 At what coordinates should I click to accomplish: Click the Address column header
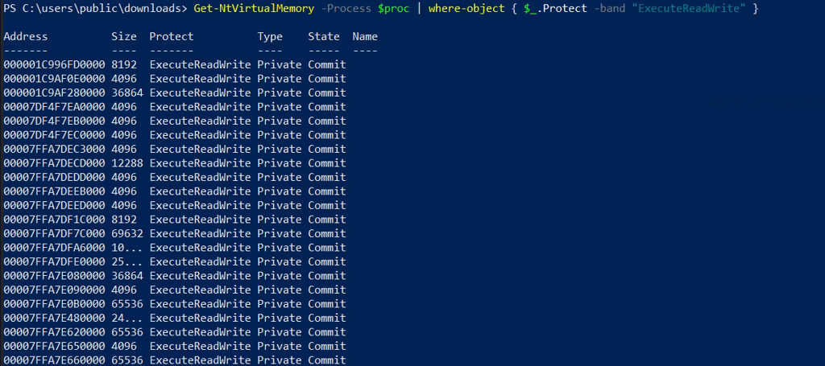point(25,37)
